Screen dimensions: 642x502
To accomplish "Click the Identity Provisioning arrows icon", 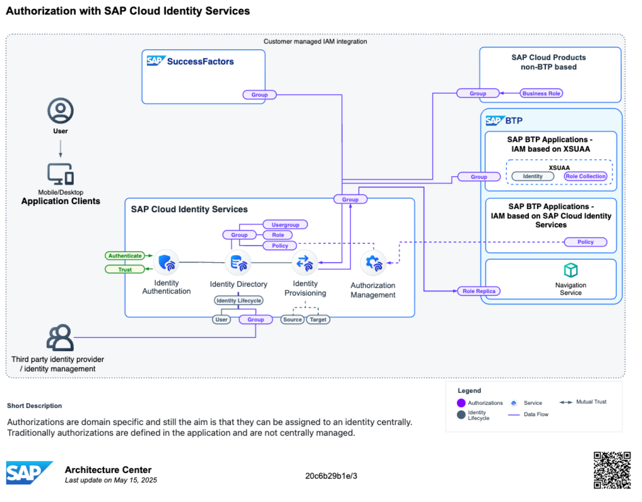I will 305,262.
